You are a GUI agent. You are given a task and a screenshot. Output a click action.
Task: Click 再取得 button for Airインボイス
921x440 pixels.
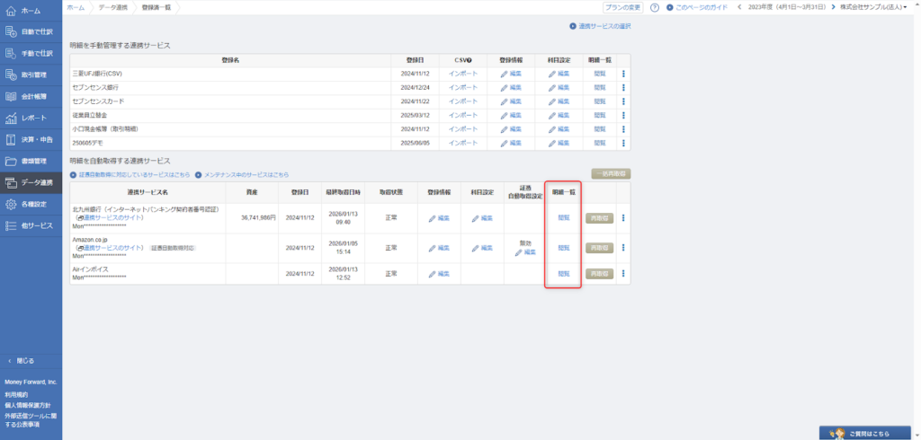point(598,274)
